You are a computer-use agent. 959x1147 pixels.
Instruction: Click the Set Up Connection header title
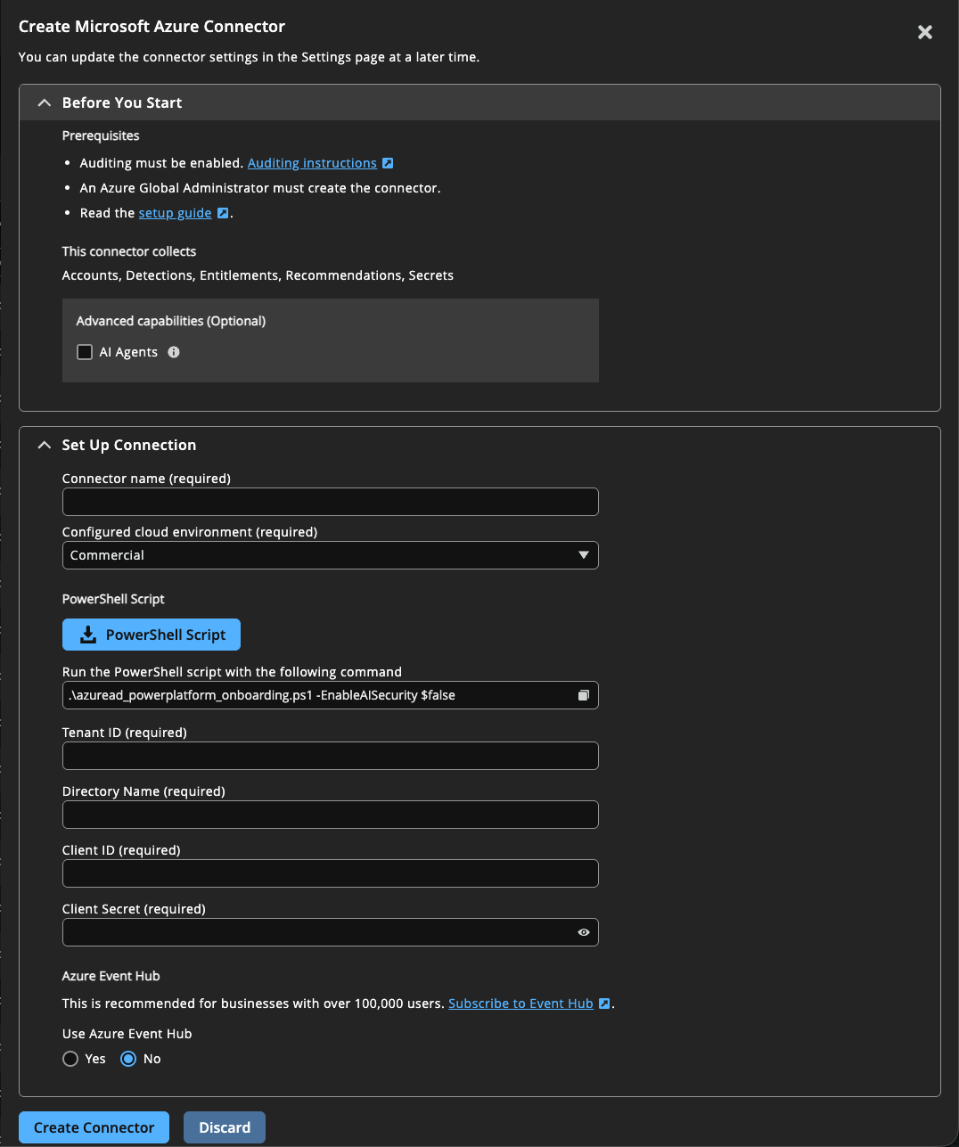point(129,445)
